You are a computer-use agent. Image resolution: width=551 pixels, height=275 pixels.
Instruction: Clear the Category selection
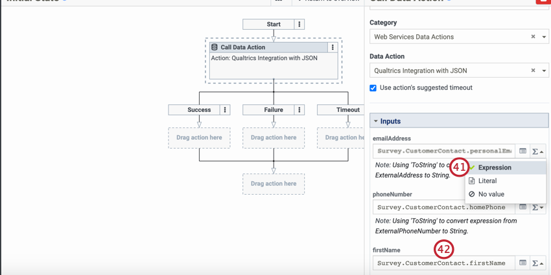pyautogui.click(x=533, y=37)
